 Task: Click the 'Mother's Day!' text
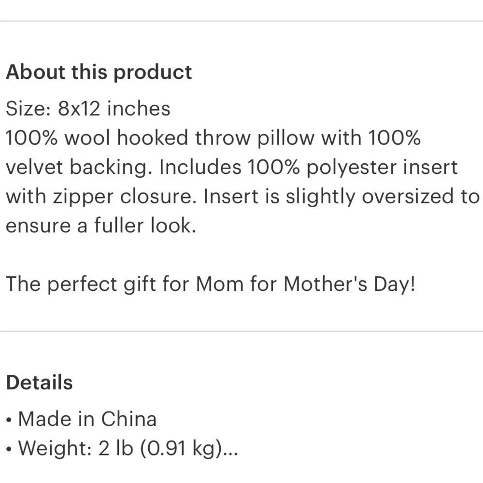pos(349,284)
